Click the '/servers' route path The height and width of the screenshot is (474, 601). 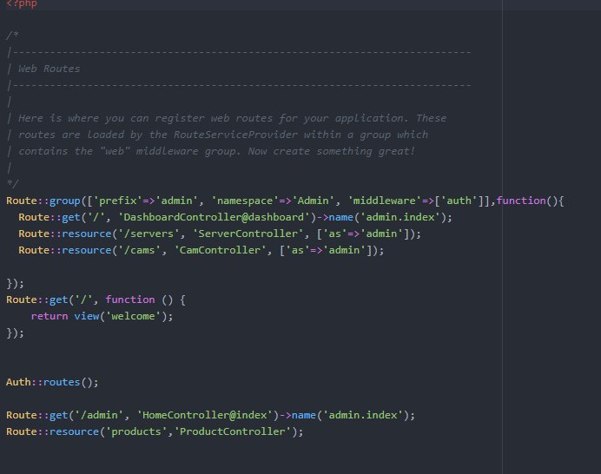(x=149, y=234)
